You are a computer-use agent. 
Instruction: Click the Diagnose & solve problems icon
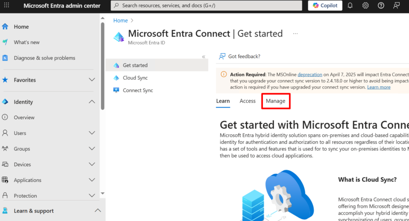coord(5,58)
